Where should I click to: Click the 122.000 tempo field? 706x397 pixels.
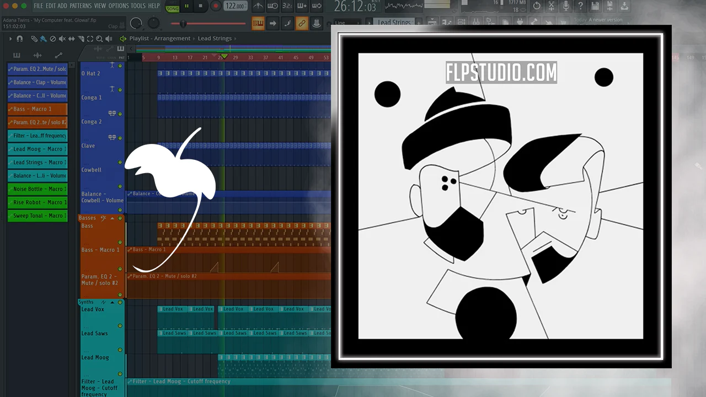[x=236, y=7]
